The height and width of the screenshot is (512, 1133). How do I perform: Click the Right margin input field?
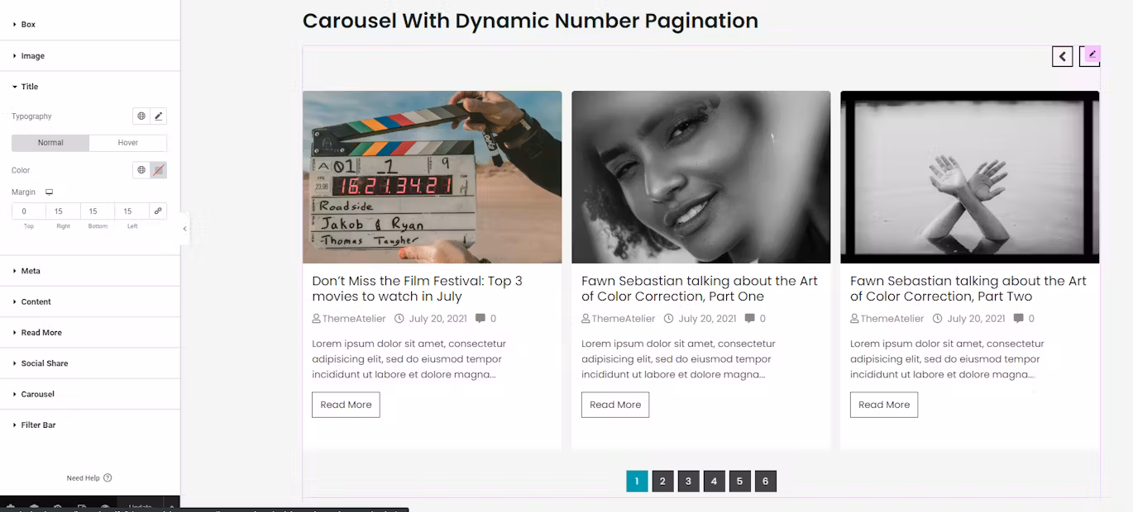(x=63, y=211)
